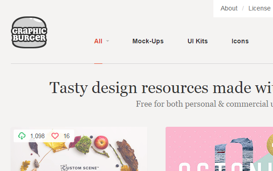The width and height of the screenshot is (273, 171).
Task: Click the gold badge on pink thumbnail
Action: click(x=270, y=144)
